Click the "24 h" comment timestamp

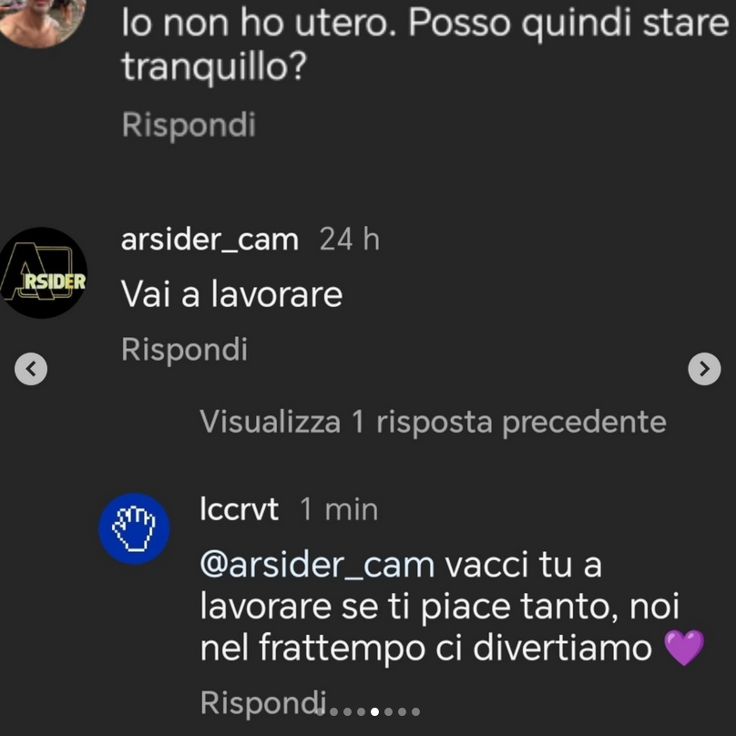(349, 240)
